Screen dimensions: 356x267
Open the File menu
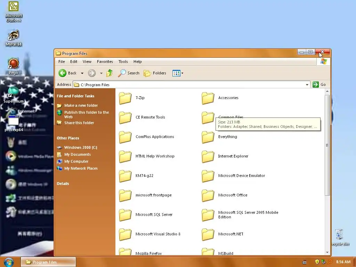click(62, 62)
